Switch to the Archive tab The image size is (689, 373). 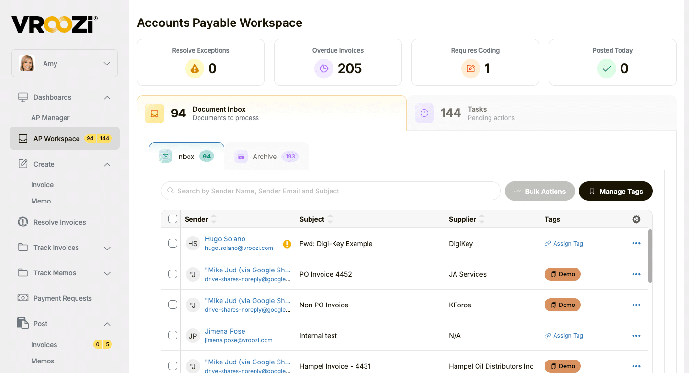click(267, 157)
